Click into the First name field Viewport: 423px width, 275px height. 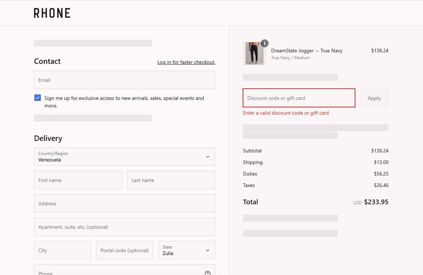coord(78,180)
